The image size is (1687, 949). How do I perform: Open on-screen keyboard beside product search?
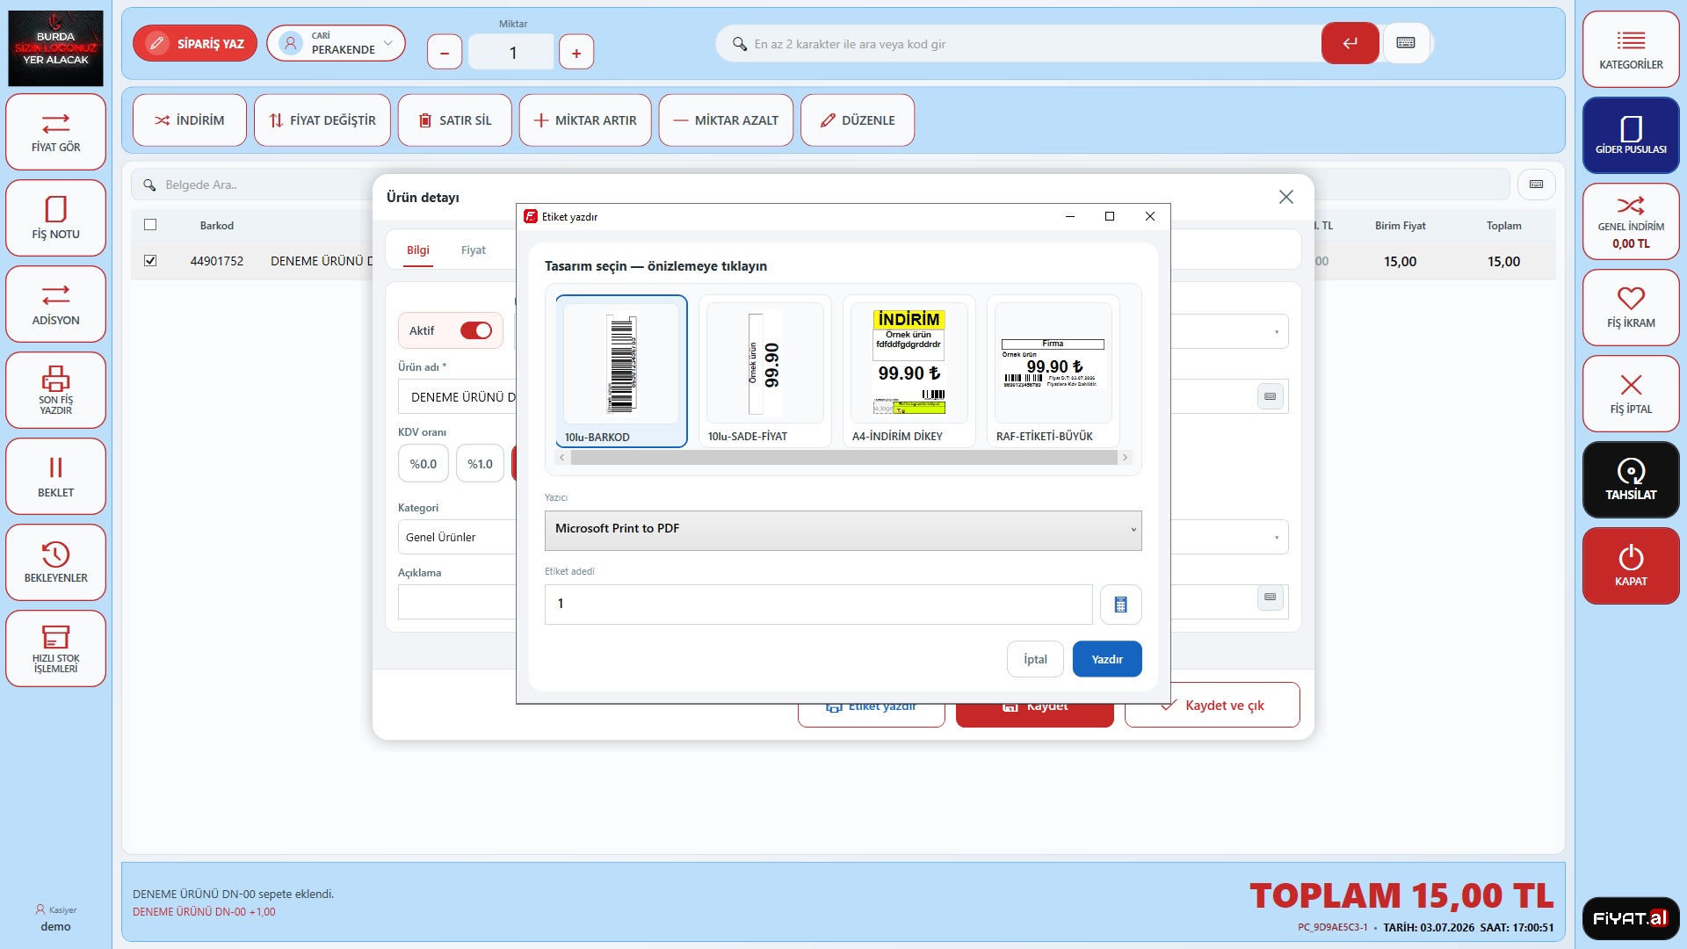(x=1406, y=43)
